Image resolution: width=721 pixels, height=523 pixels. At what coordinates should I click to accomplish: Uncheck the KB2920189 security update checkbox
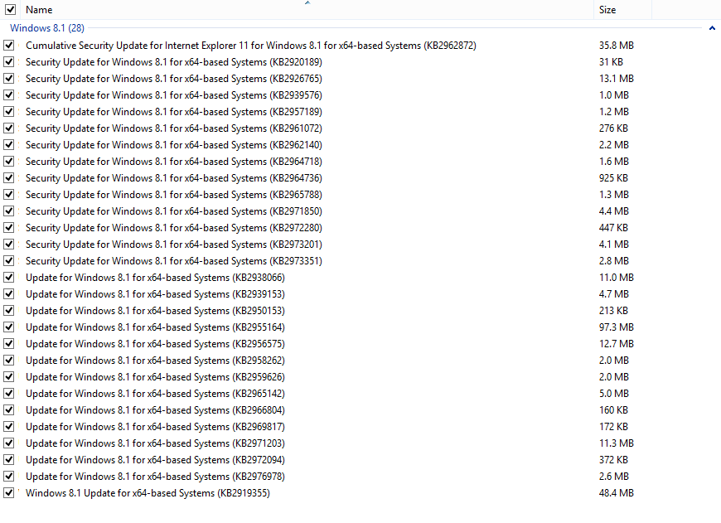pos(9,62)
